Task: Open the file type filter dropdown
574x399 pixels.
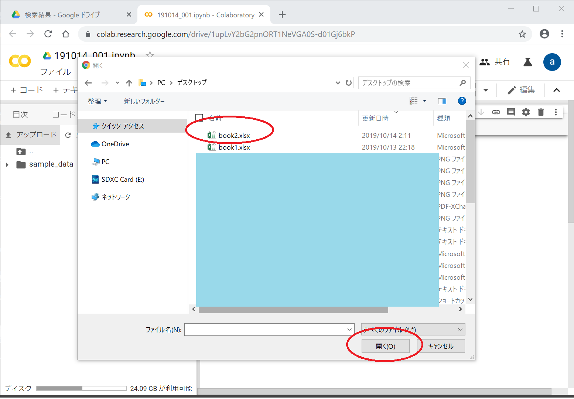Action: [x=413, y=330]
